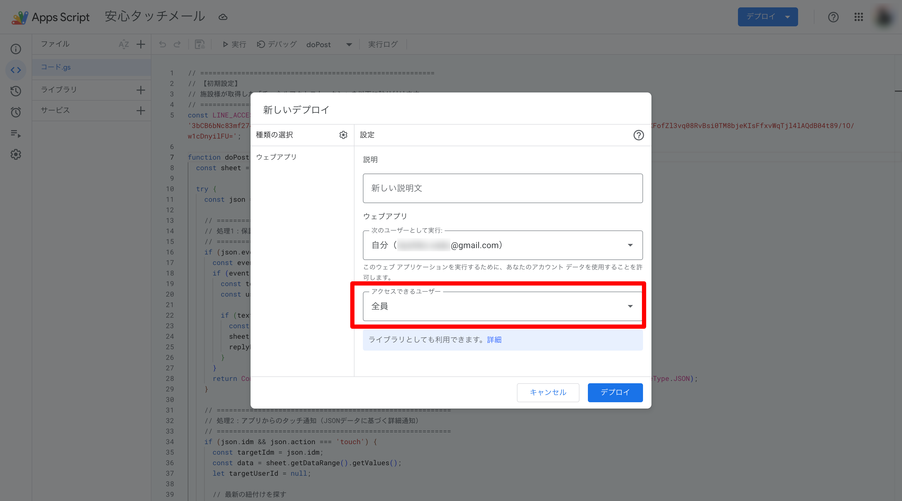
Task: Open the Overview info icon in sidebar
Action: (16, 49)
